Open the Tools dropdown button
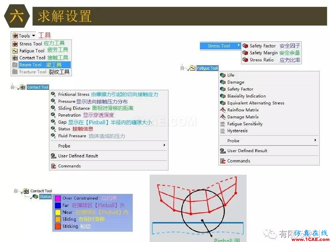 click(x=24, y=35)
